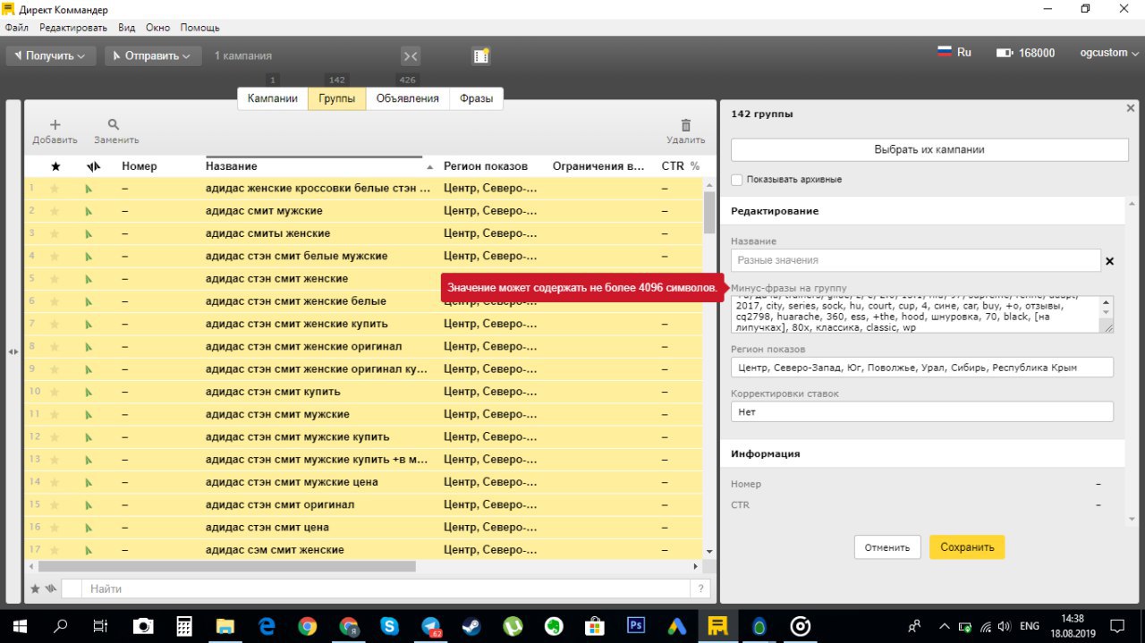This screenshot has width=1145, height=643.
Task: Open the Windows notification center icon
Action: click(x=1118, y=626)
